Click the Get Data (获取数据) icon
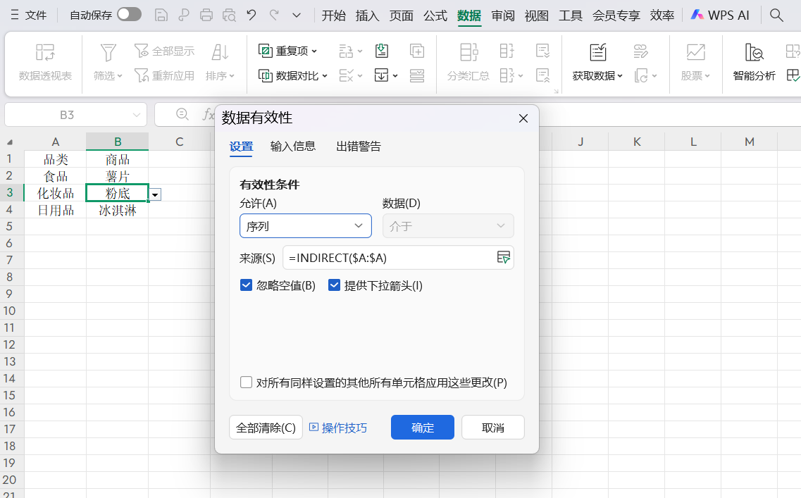Screen dimensions: 801x498 click(x=597, y=53)
